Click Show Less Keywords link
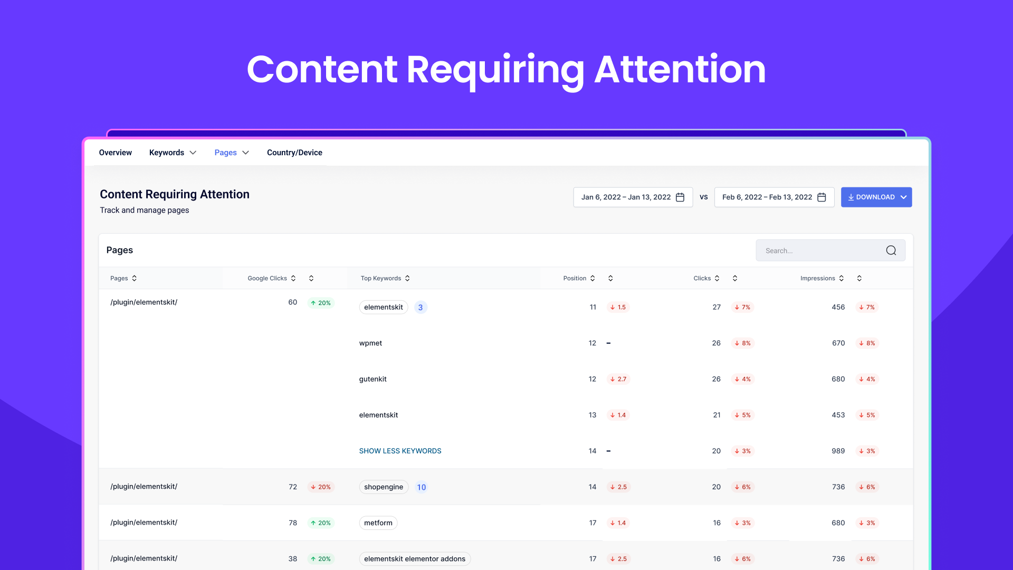 click(x=400, y=451)
